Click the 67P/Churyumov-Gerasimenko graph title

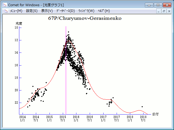pos(85,18)
